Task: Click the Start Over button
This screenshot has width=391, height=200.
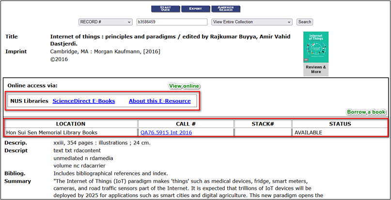Action: [165, 9]
